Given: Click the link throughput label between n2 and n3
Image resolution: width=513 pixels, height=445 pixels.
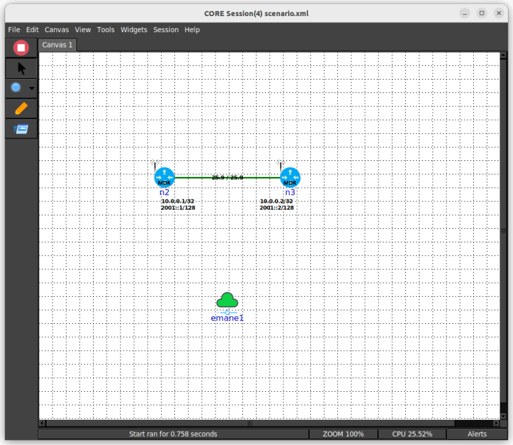Looking at the screenshot, I should coord(227,177).
